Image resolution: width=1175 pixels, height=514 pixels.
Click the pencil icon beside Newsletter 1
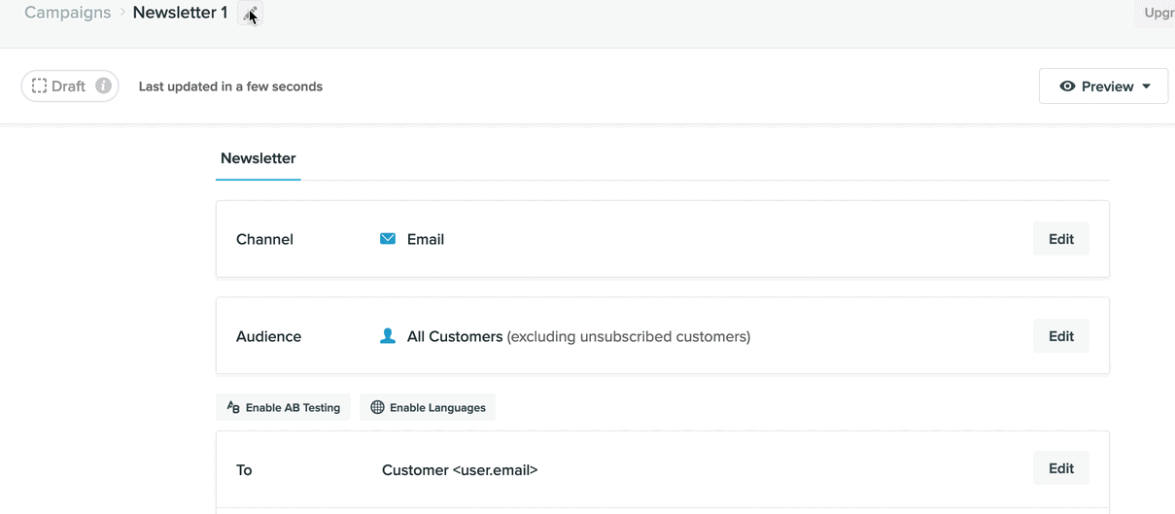(250, 14)
